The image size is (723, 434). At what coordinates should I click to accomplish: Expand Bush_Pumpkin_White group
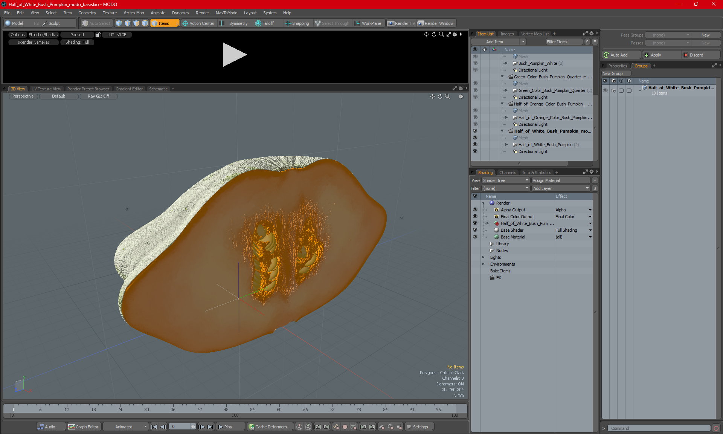pos(506,63)
